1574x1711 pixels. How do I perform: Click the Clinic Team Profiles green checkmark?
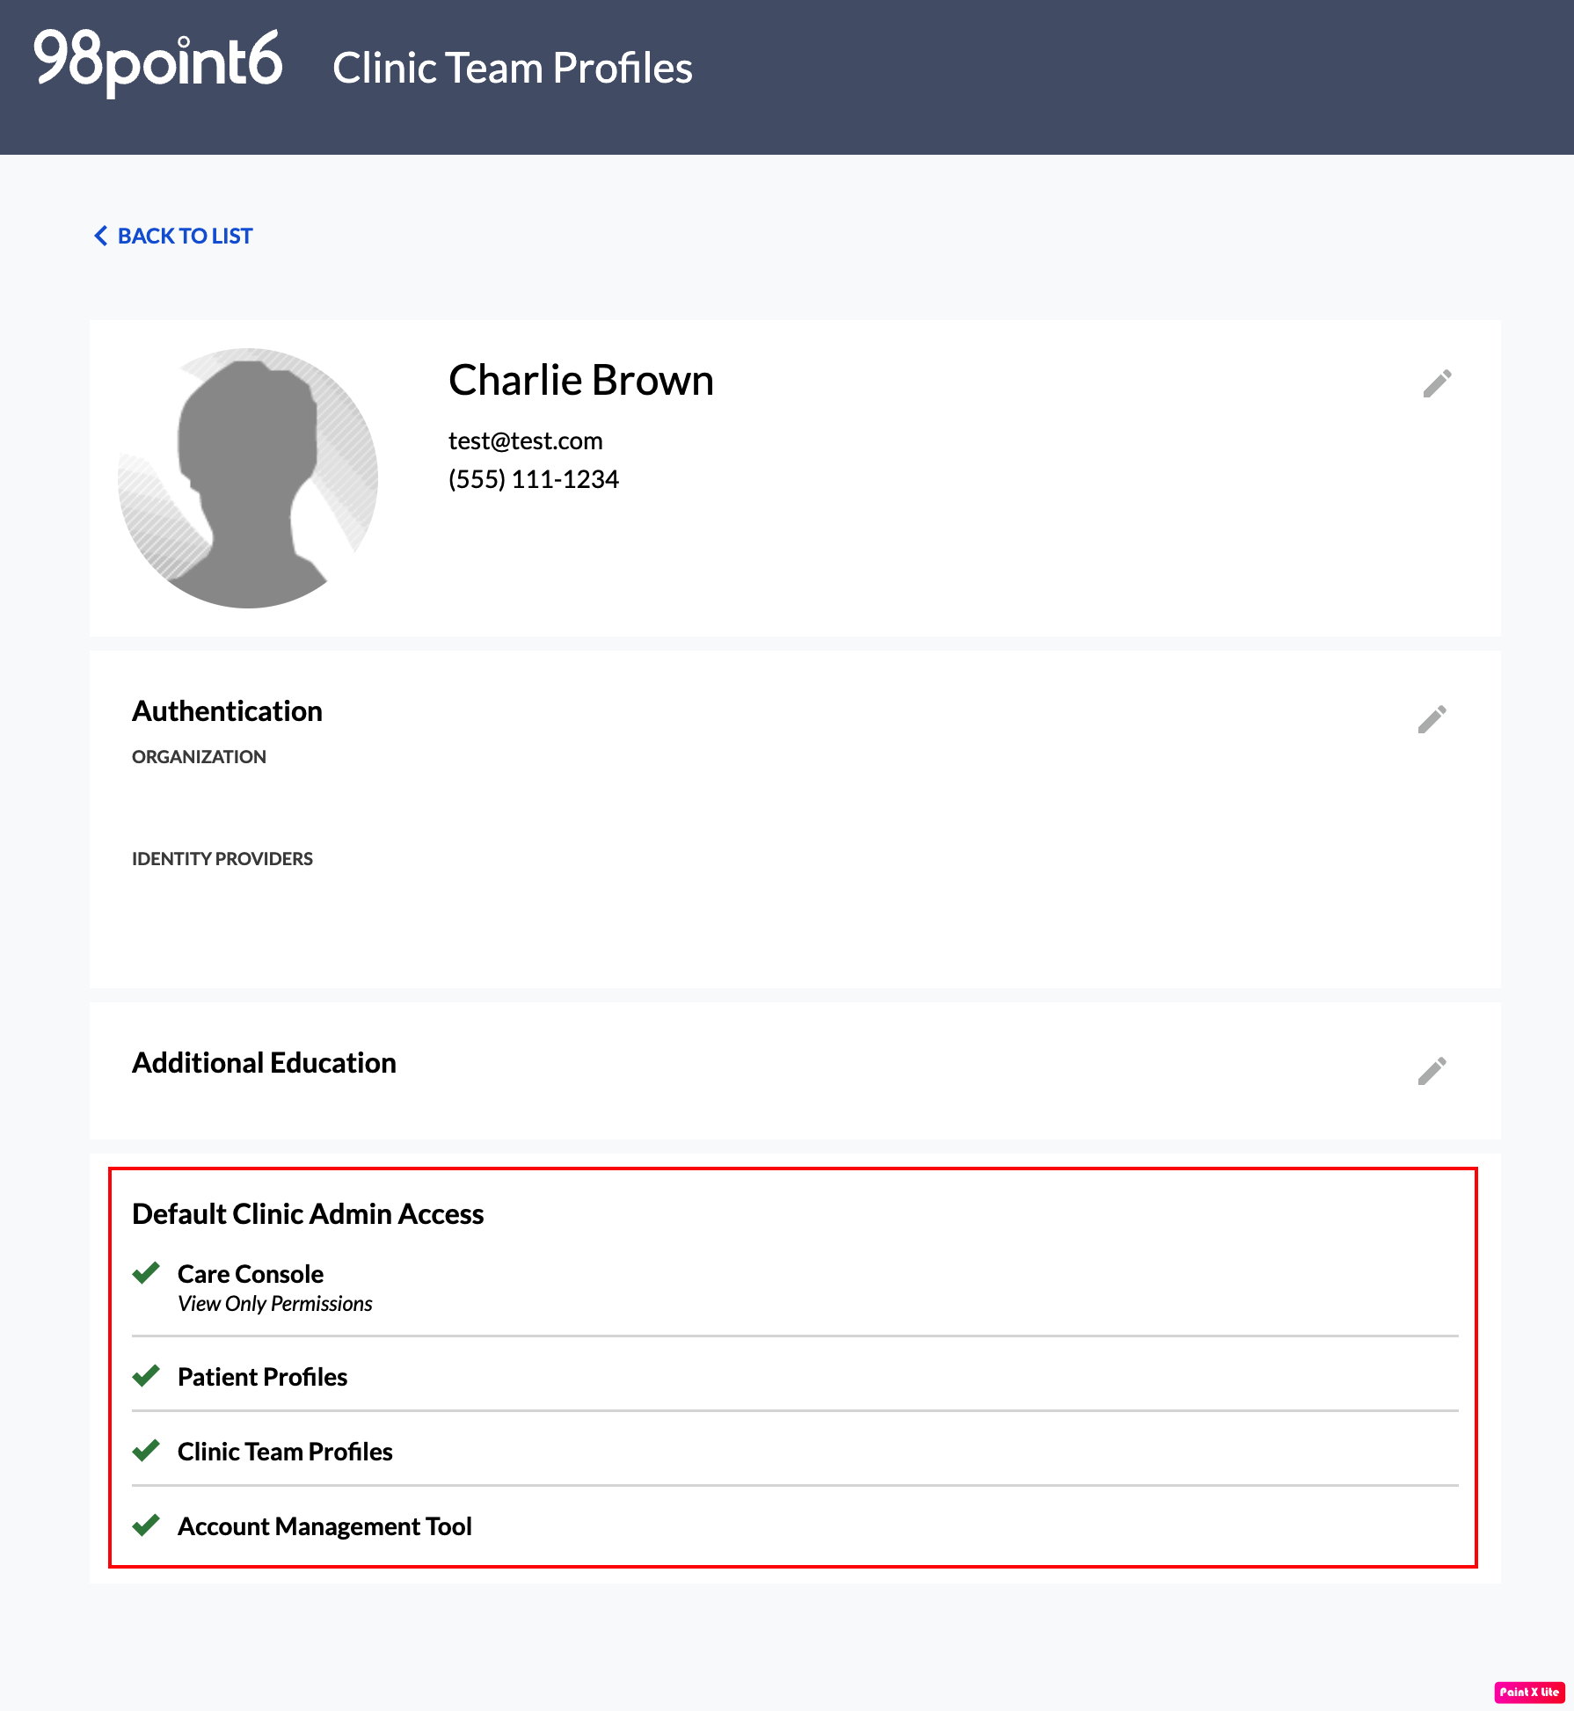click(146, 1451)
